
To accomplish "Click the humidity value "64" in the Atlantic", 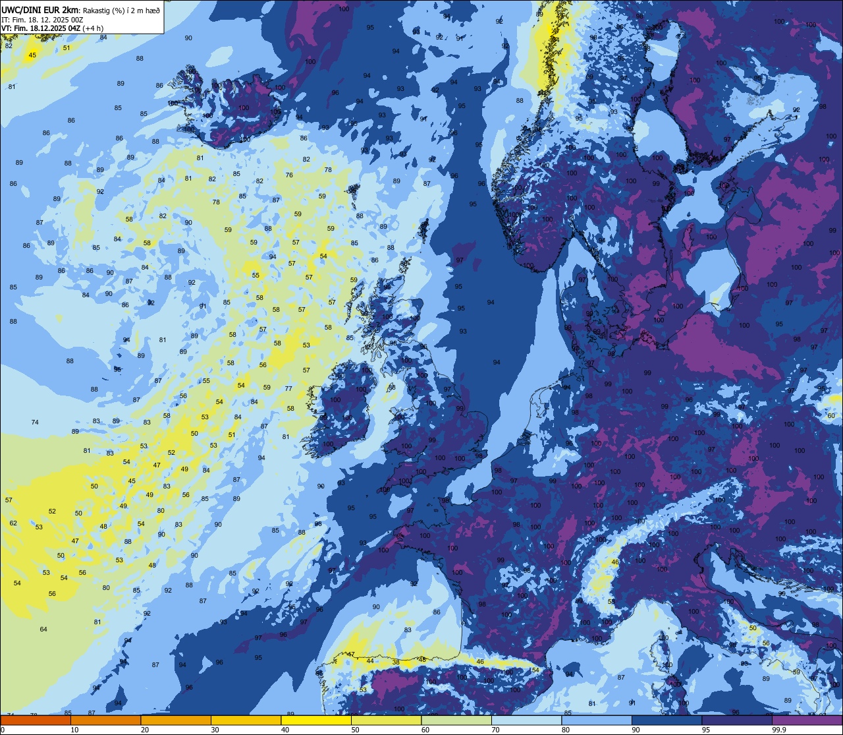I will coord(43,629).
